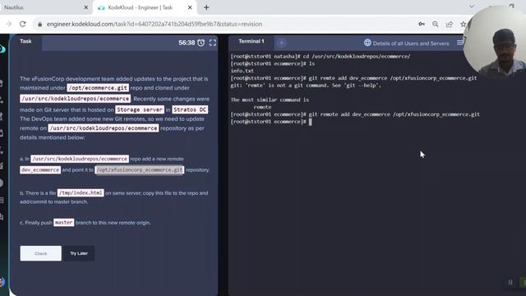Click the globe icon beside Details link
This screenshot has height=296, width=526.
(367, 43)
